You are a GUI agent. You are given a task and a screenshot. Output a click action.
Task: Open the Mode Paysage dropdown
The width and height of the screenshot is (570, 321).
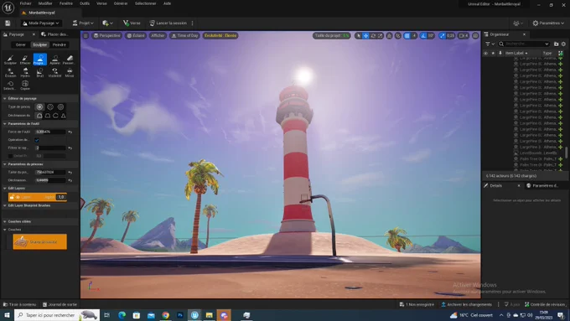tap(40, 23)
